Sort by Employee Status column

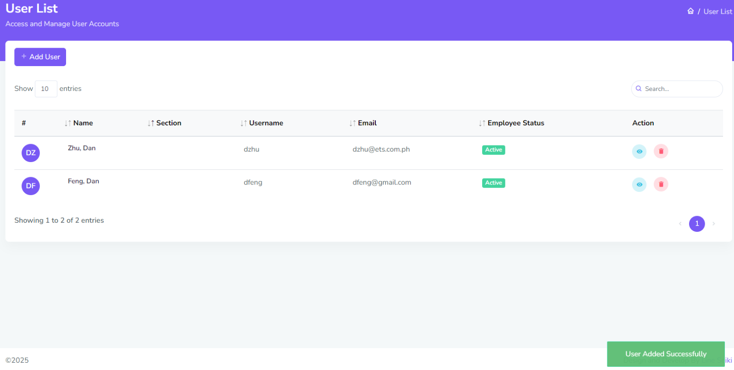[x=515, y=123]
